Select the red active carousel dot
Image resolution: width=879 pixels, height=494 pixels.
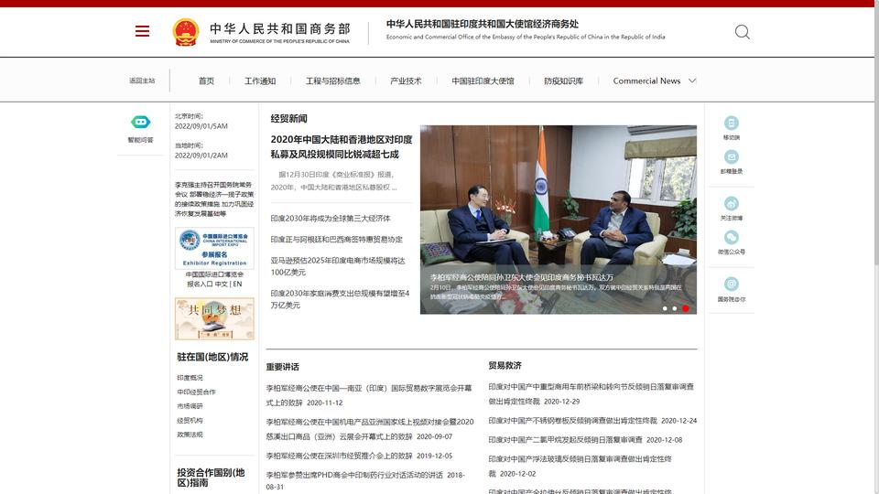coord(685,308)
